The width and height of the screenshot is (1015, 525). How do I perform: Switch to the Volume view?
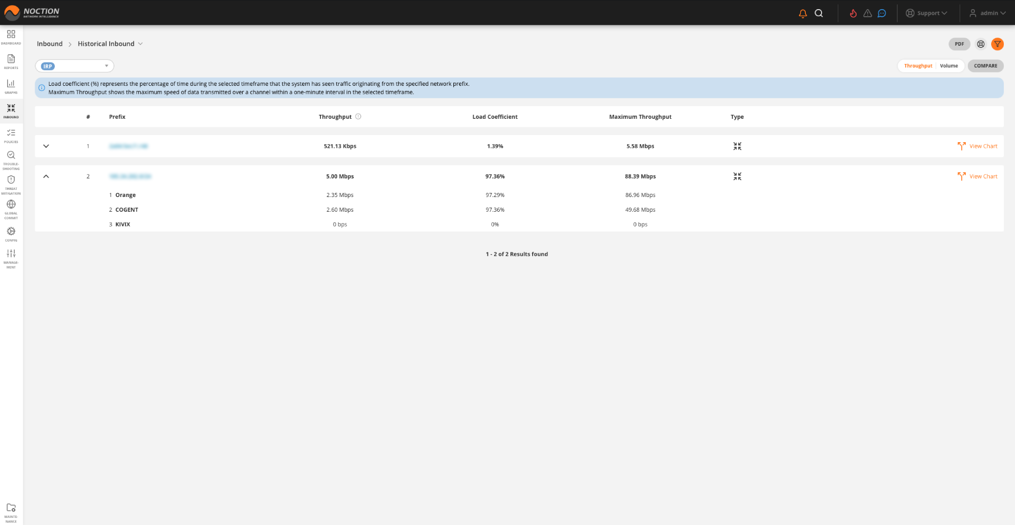[x=948, y=65]
